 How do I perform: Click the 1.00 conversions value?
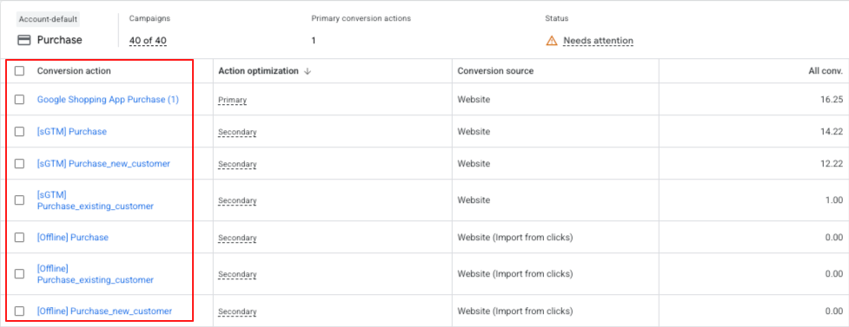pos(834,200)
